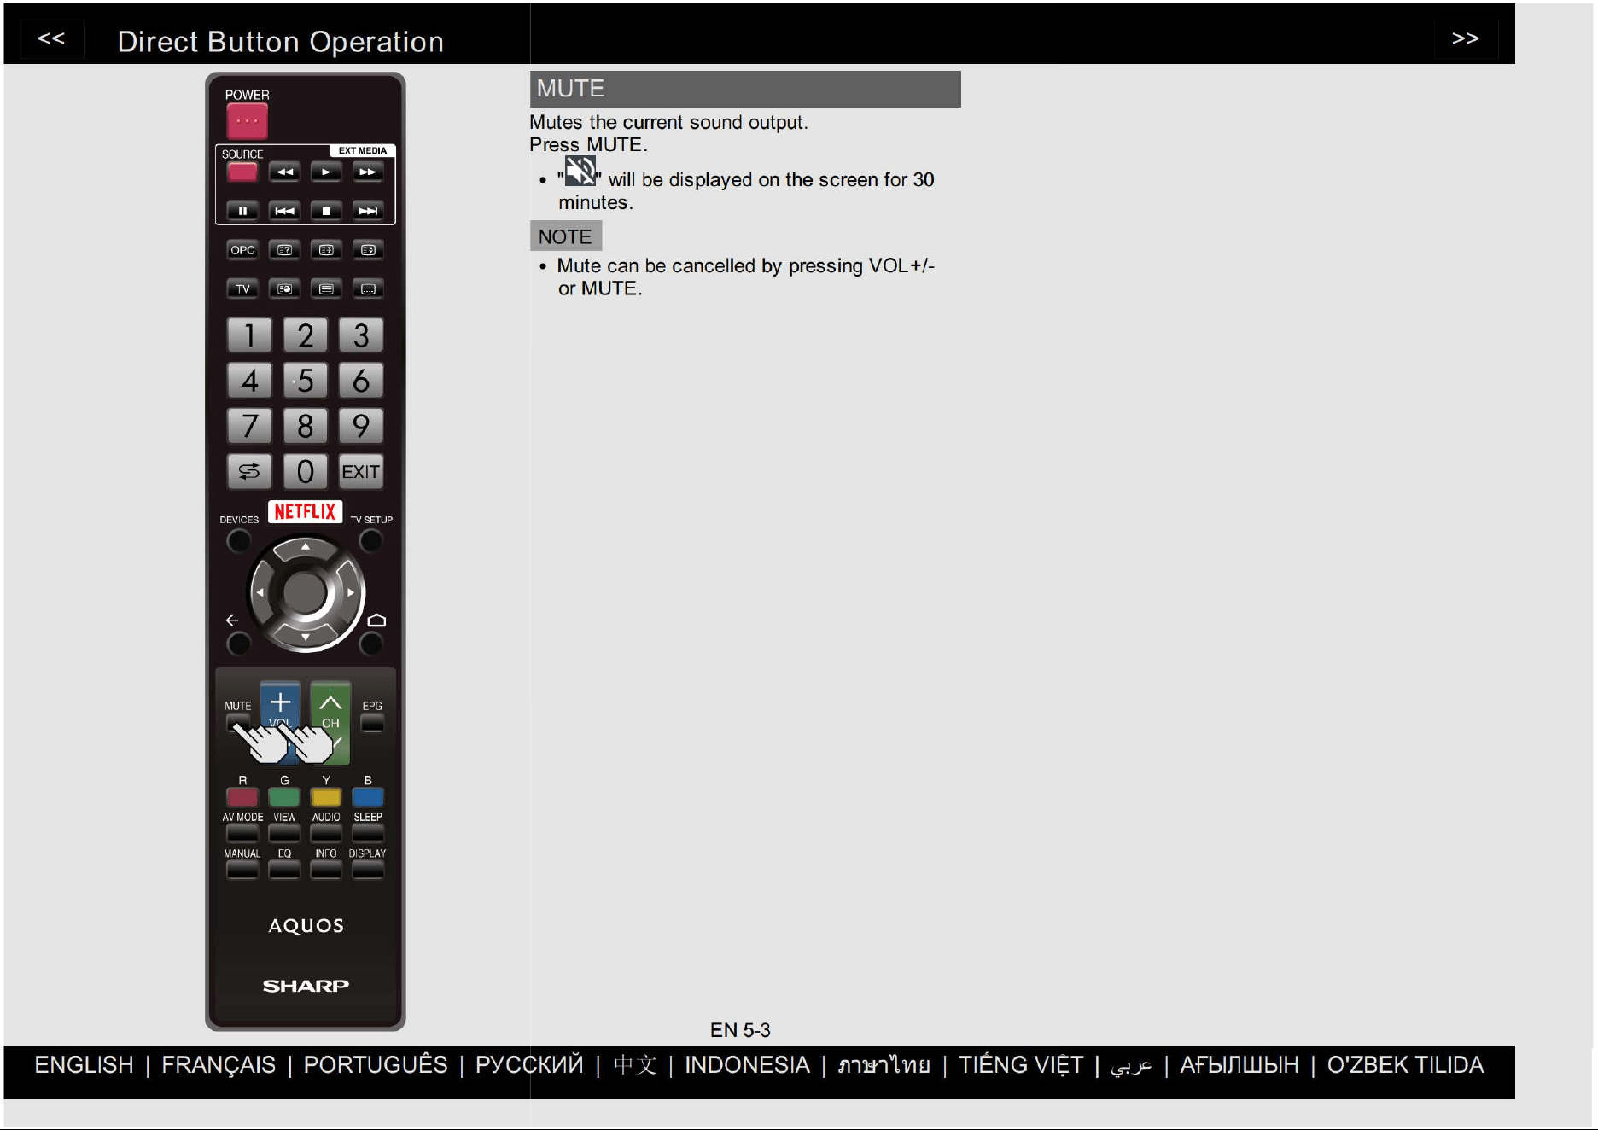Go to the previous page with <<
1598x1130 pixels.
tap(51, 38)
